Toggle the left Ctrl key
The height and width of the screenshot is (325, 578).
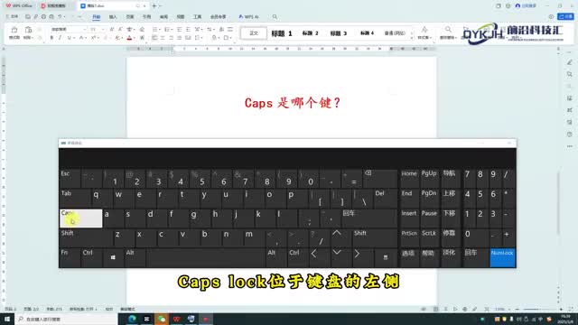tap(92, 257)
